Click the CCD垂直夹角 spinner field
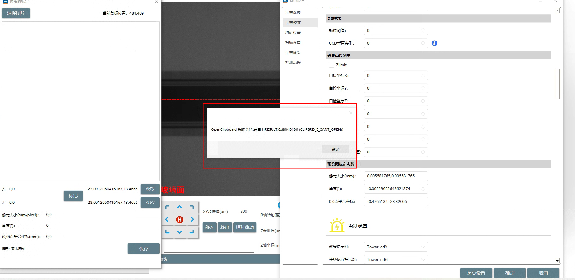 tap(396, 43)
